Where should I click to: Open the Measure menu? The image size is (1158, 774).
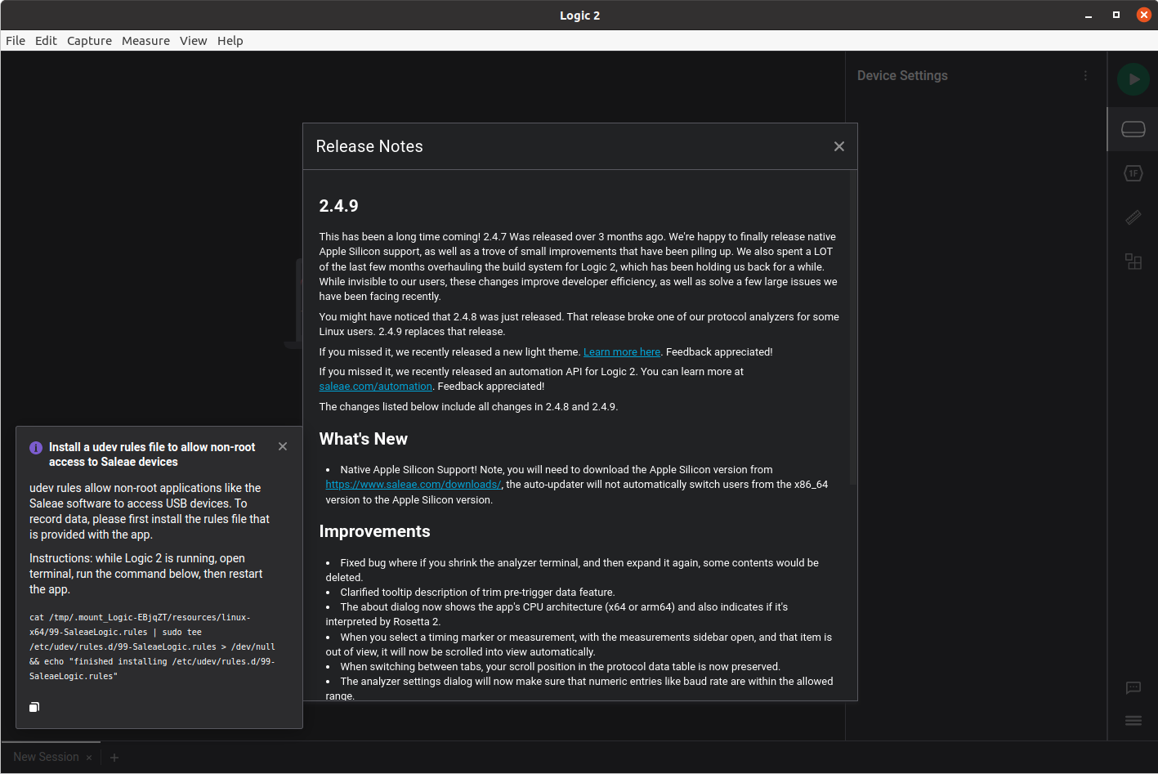tap(145, 41)
